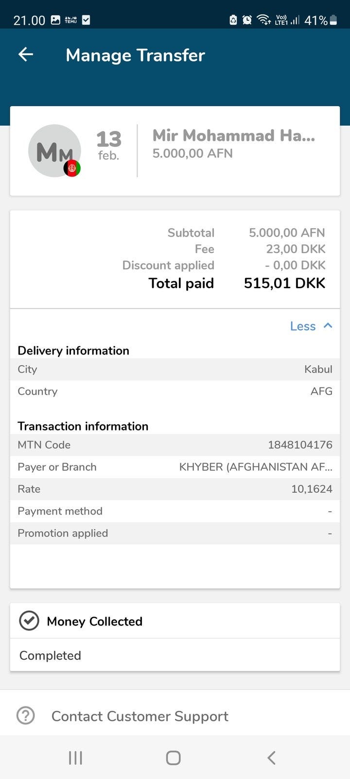Tap the Money Collected checkmark icon

pyautogui.click(x=29, y=621)
